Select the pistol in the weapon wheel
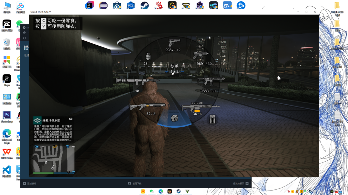Viewport: 348px width, 195px height. point(174,43)
